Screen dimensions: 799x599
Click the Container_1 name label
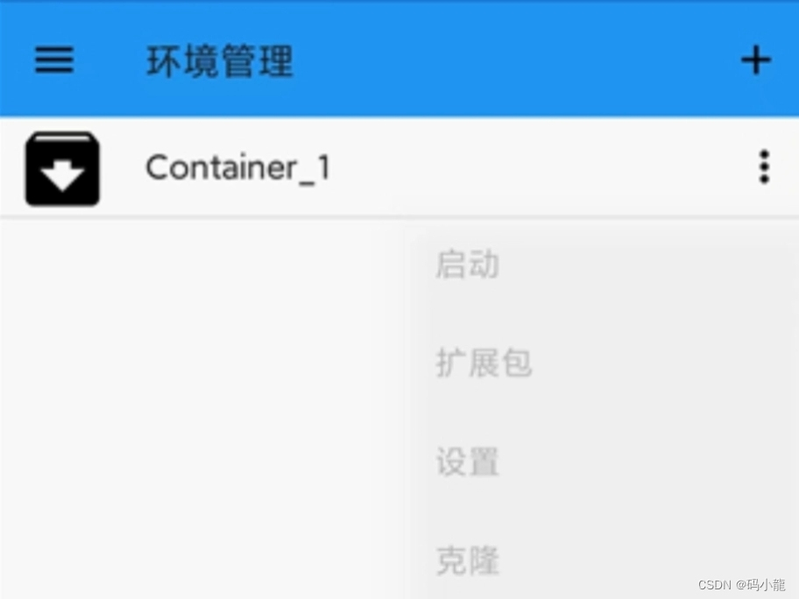pyautogui.click(x=238, y=168)
